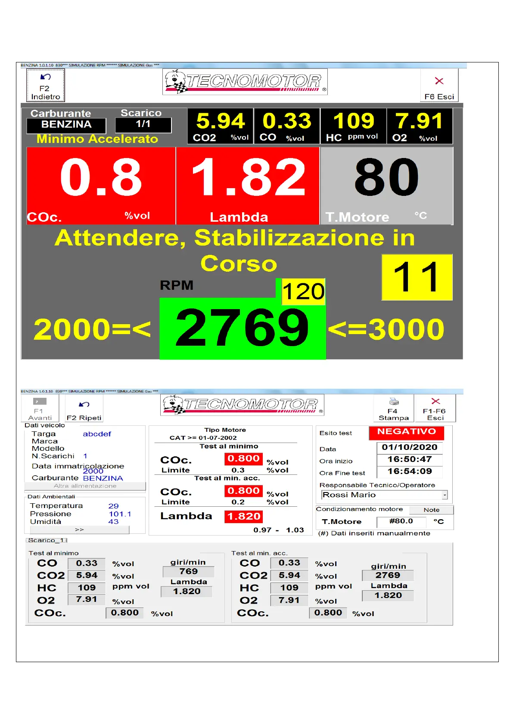513x725 pixels.
Task: Click the Lambda range 0.97 - 1.03
Action: click(279, 530)
